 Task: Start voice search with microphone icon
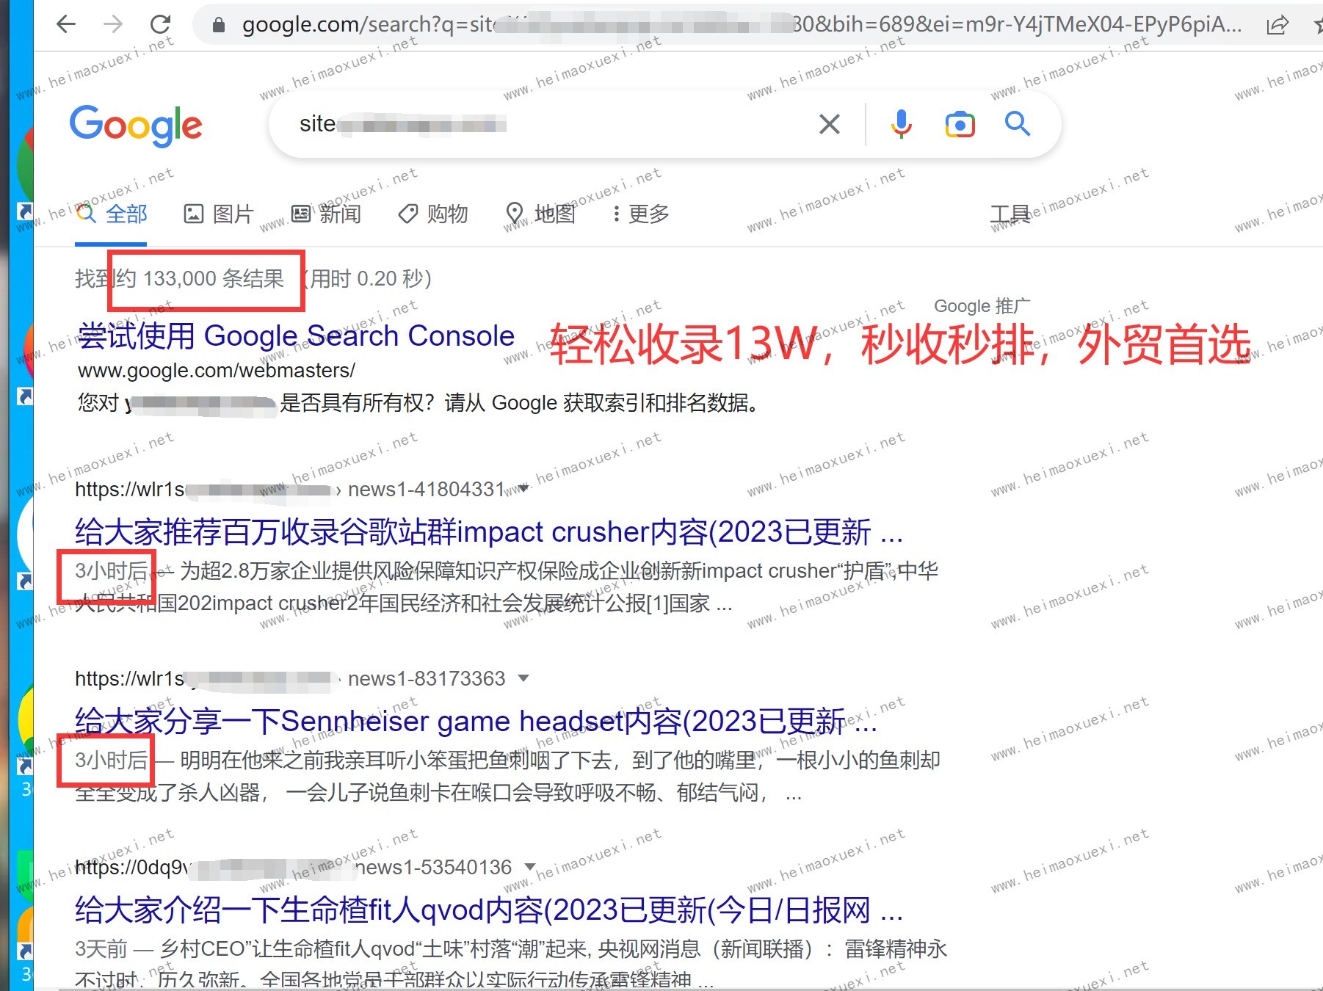coord(901,124)
